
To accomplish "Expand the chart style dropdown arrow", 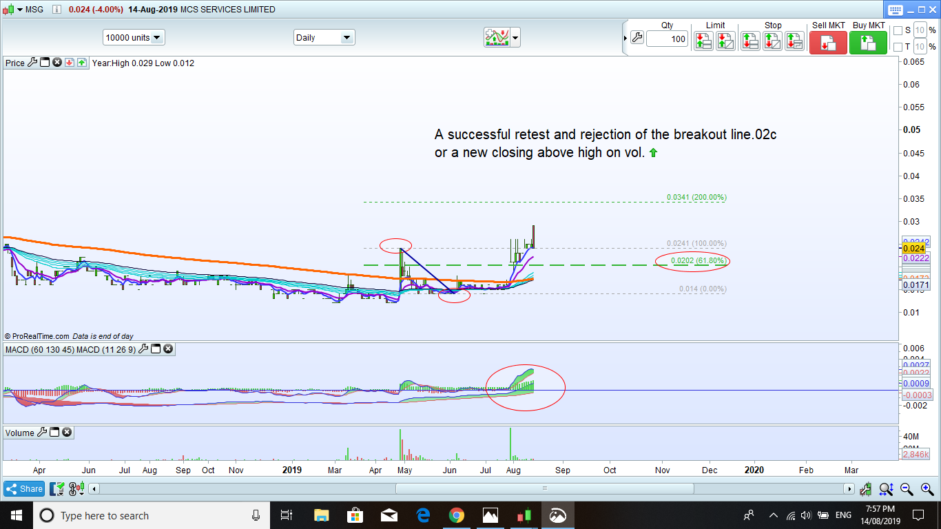I will pos(515,38).
